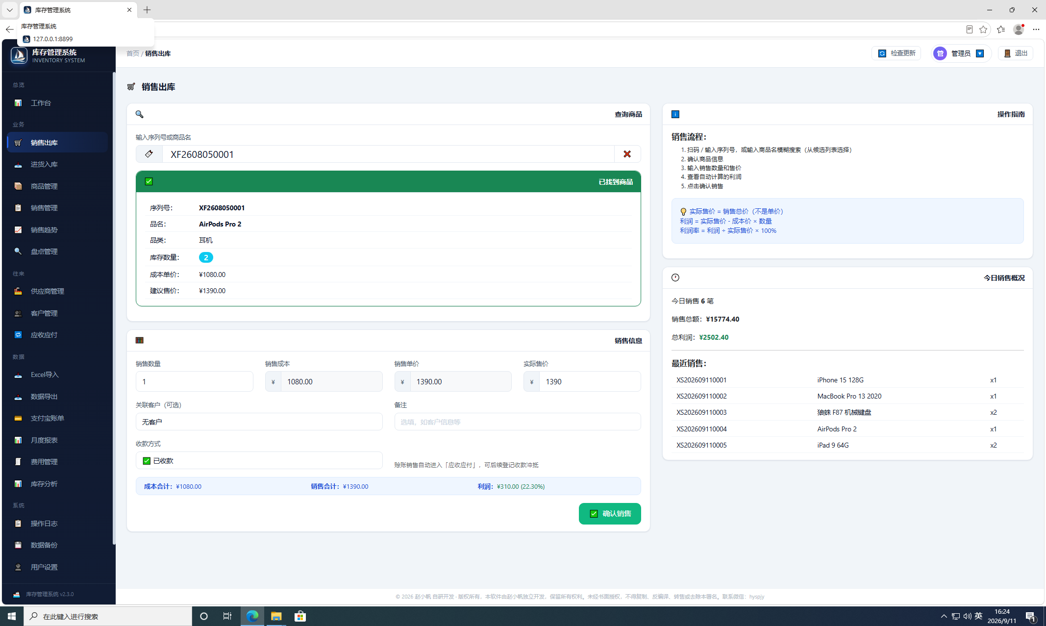Click the 支付宝账单 card icon
The image size is (1046, 626).
[18, 418]
